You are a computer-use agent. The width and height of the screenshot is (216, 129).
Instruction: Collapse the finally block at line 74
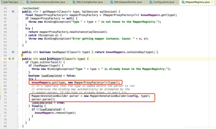[x=18, y=106]
